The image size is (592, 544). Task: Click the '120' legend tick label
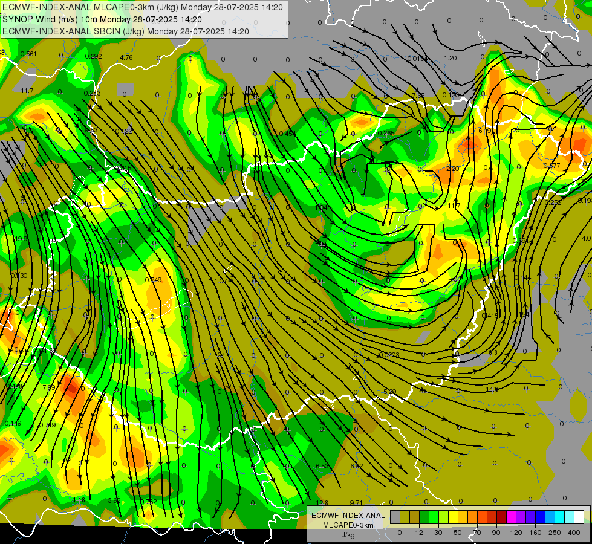pos(516,533)
